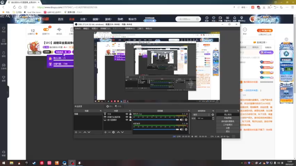This screenshot has height=166, width=296.
Task: Remove scene using minus icon in Scenes panel
Action: tap(80, 132)
